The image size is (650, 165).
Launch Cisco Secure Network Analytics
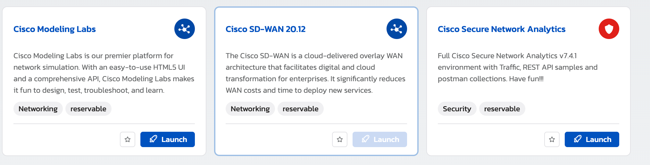pyautogui.click(x=592, y=139)
